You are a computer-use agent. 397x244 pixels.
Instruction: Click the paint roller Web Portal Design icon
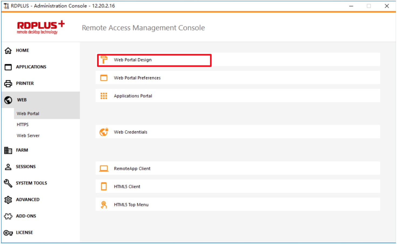[x=104, y=60]
